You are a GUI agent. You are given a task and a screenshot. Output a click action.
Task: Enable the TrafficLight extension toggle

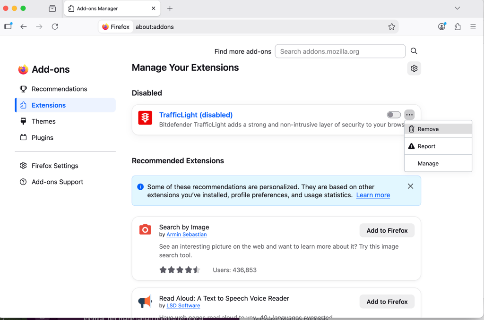tap(394, 115)
